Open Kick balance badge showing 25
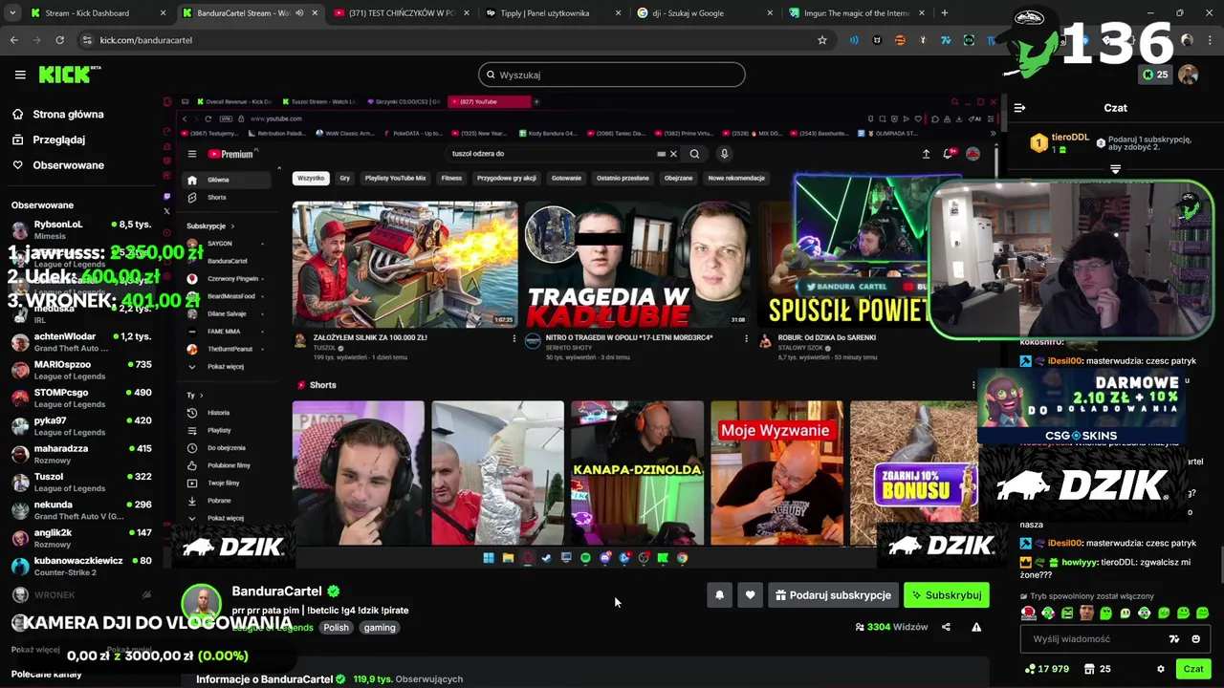The height and width of the screenshot is (688, 1224). click(x=1155, y=75)
